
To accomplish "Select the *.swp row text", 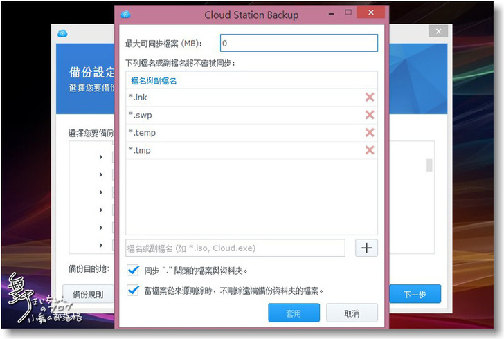I will click(140, 115).
